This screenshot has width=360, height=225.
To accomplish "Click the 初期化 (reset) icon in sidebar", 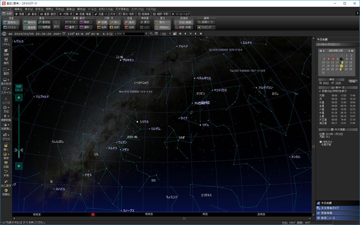I will click(x=6, y=191).
